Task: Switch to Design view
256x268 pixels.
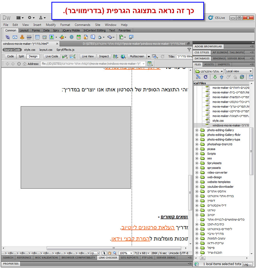Action: coord(33,56)
